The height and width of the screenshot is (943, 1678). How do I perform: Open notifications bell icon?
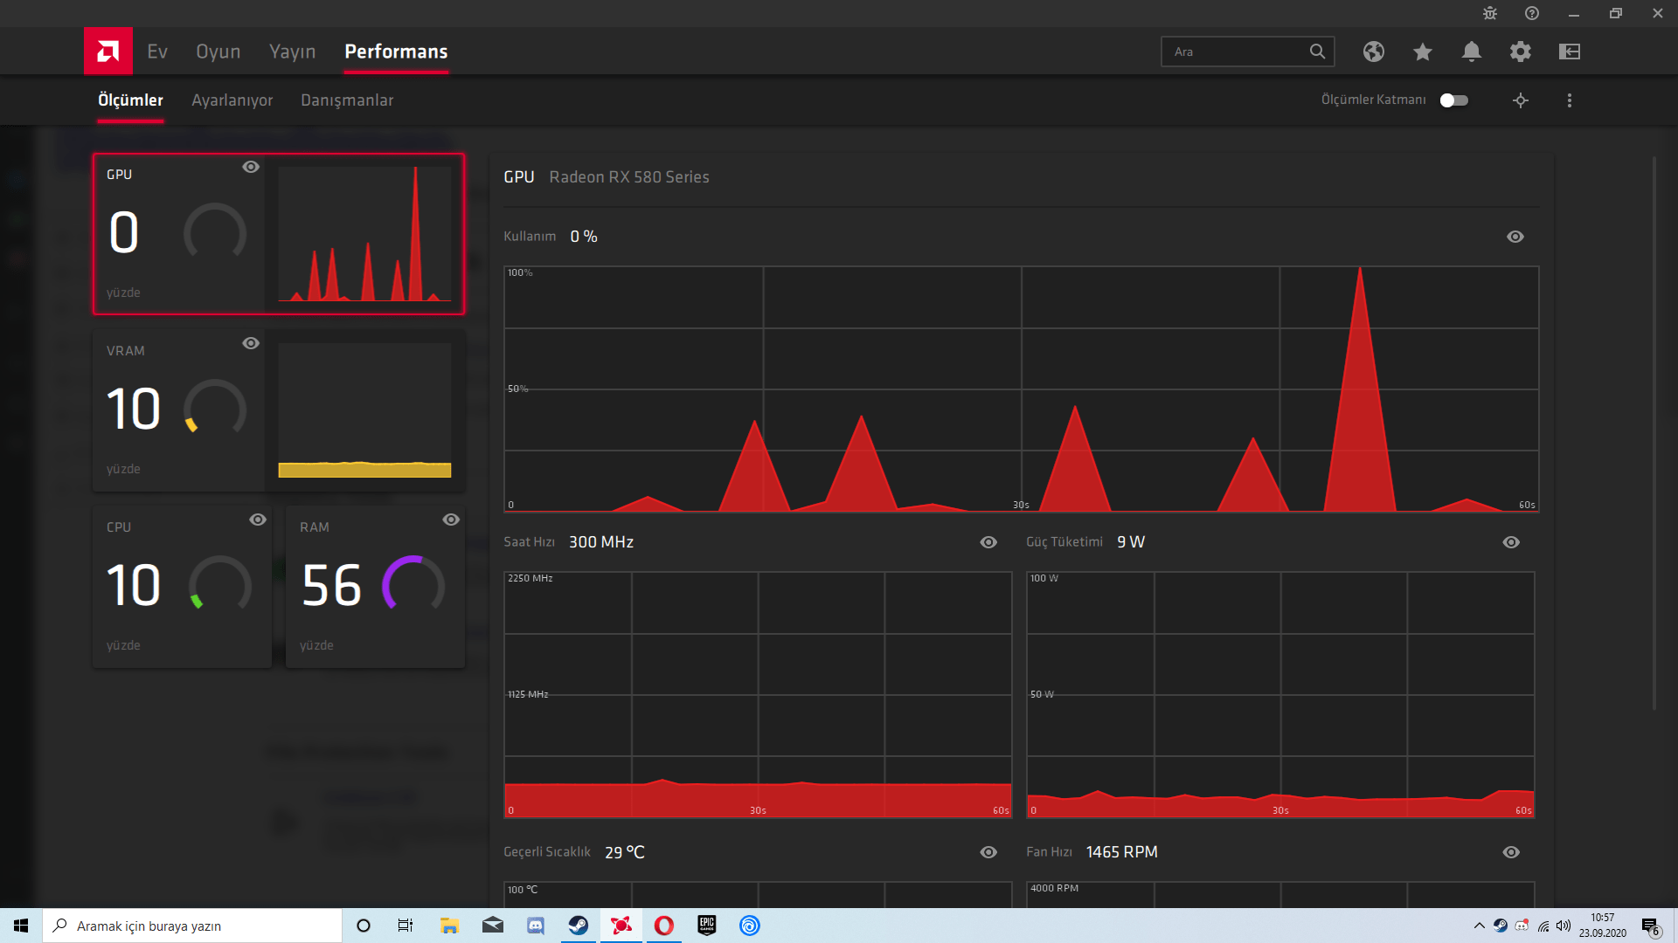click(1471, 52)
